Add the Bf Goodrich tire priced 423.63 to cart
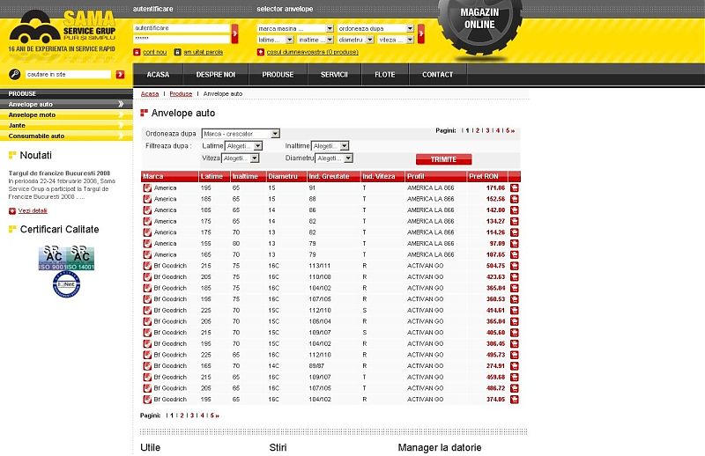The image size is (705, 456). (515, 277)
